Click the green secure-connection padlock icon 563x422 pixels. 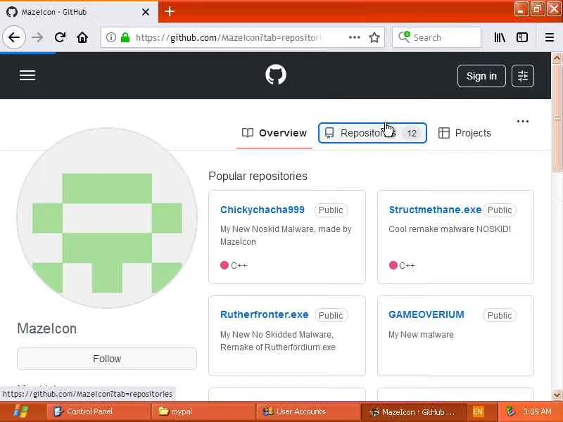pos(125,37)
